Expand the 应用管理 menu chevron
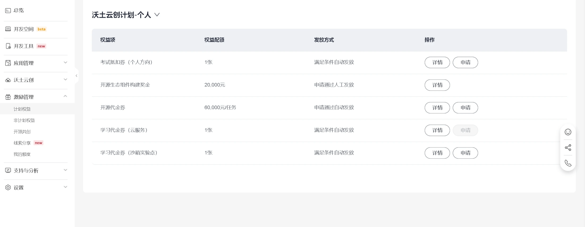The height and width of the screenshot is (227, 585). [65, 62]
